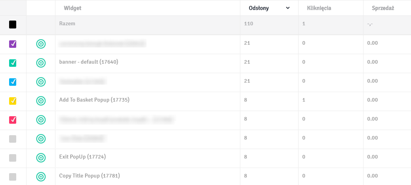Uncheck yellow Add To Basket Popup checkbox
The width and height of the screenshot is (411, 185).
13,101
